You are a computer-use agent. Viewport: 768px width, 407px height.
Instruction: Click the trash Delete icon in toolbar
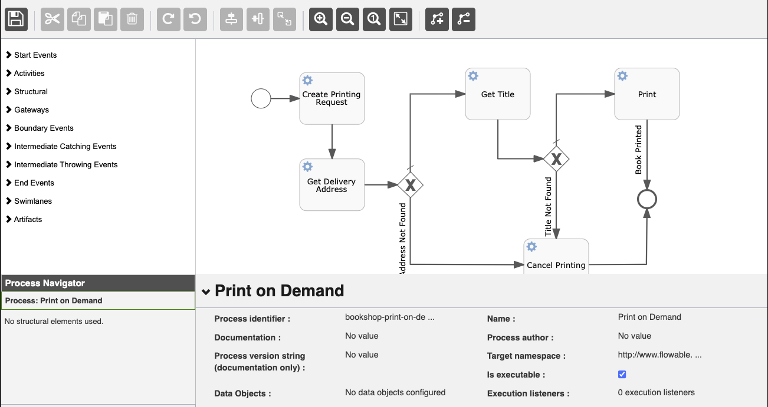pos(132,19)
